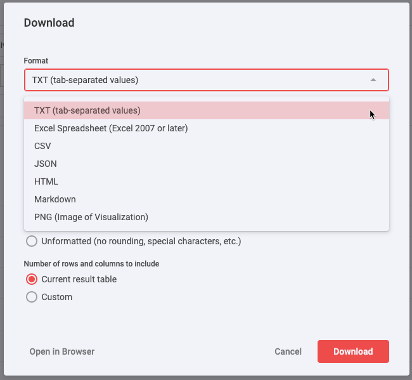Pick PNG (Image of Visualization) option
The image size is (412, 380).
207,217
